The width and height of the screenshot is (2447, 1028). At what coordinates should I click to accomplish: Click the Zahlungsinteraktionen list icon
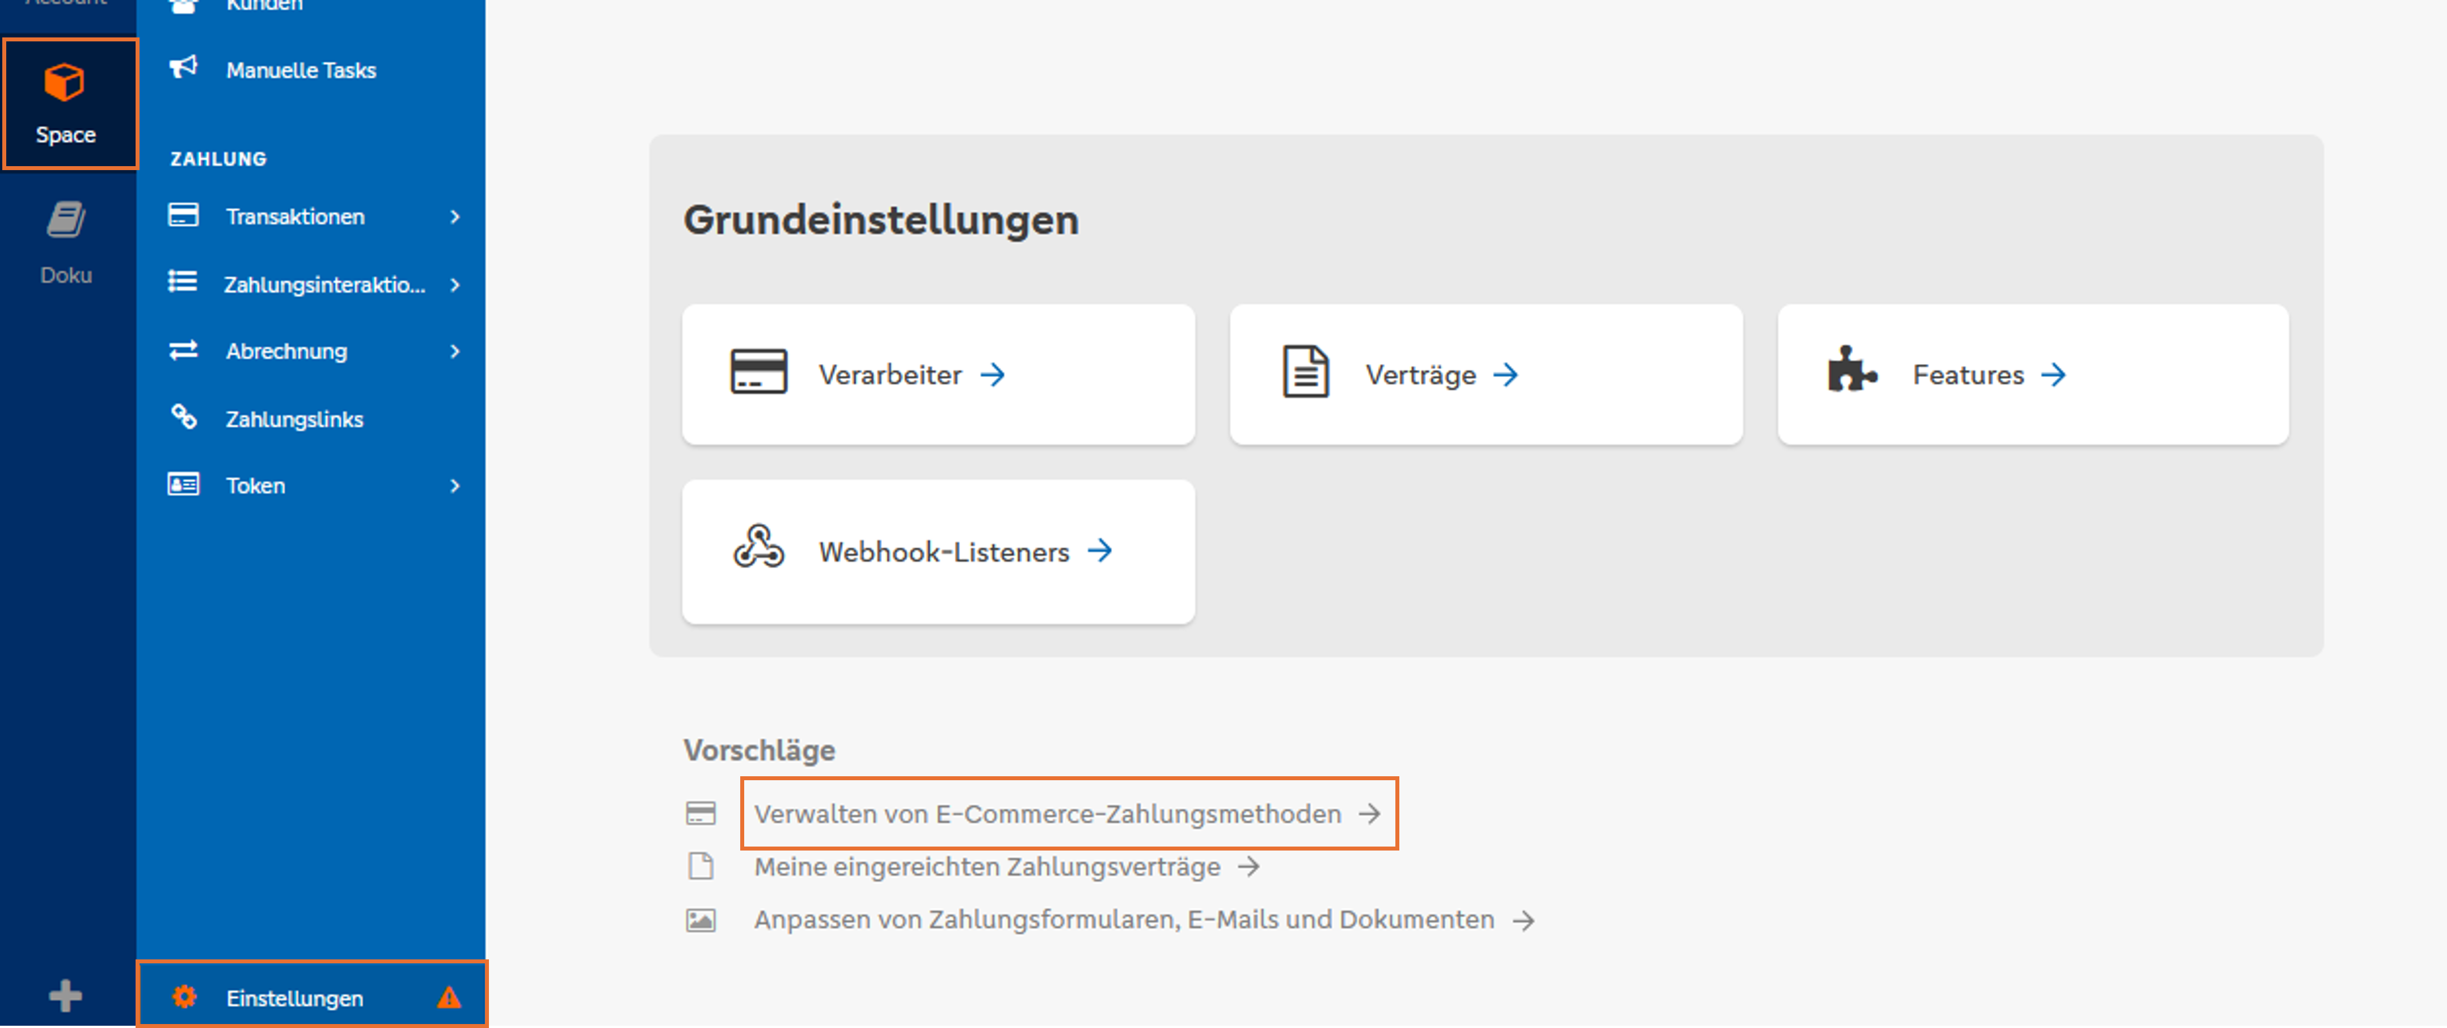183,282
